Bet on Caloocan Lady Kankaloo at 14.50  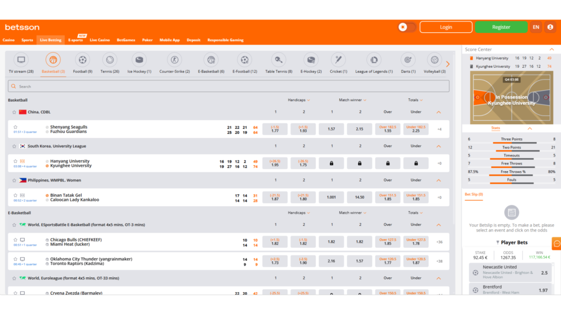pyautogui.click(x=359, y=197)
